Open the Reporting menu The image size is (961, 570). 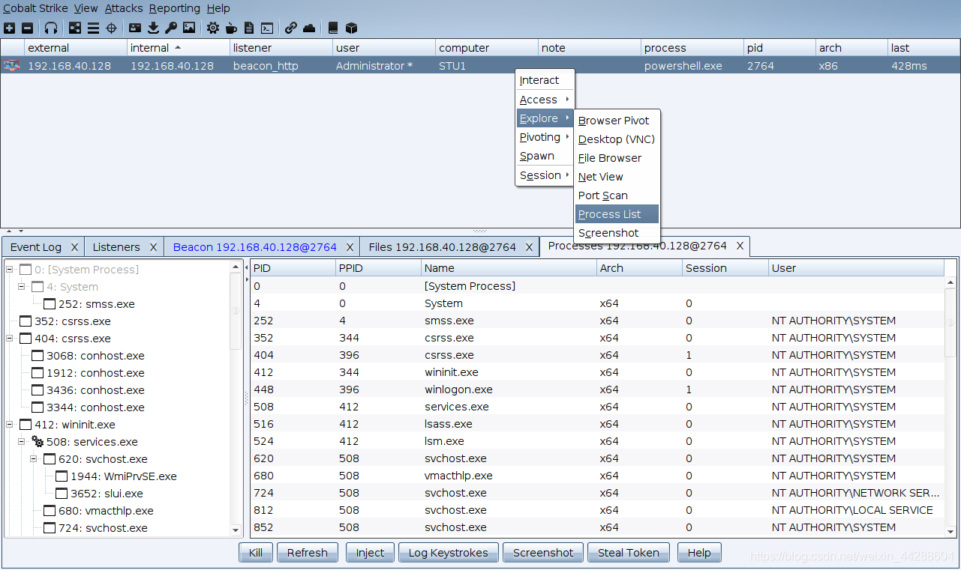[175, 8]
